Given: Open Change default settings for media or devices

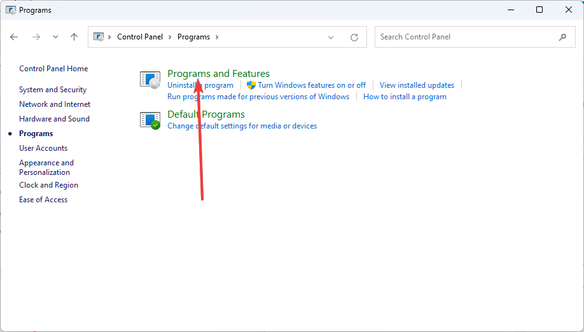Looking at the screenshot, I should click(x=242, y=126).
